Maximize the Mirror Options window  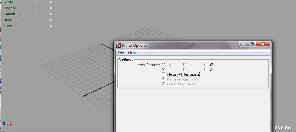(251, 44)
